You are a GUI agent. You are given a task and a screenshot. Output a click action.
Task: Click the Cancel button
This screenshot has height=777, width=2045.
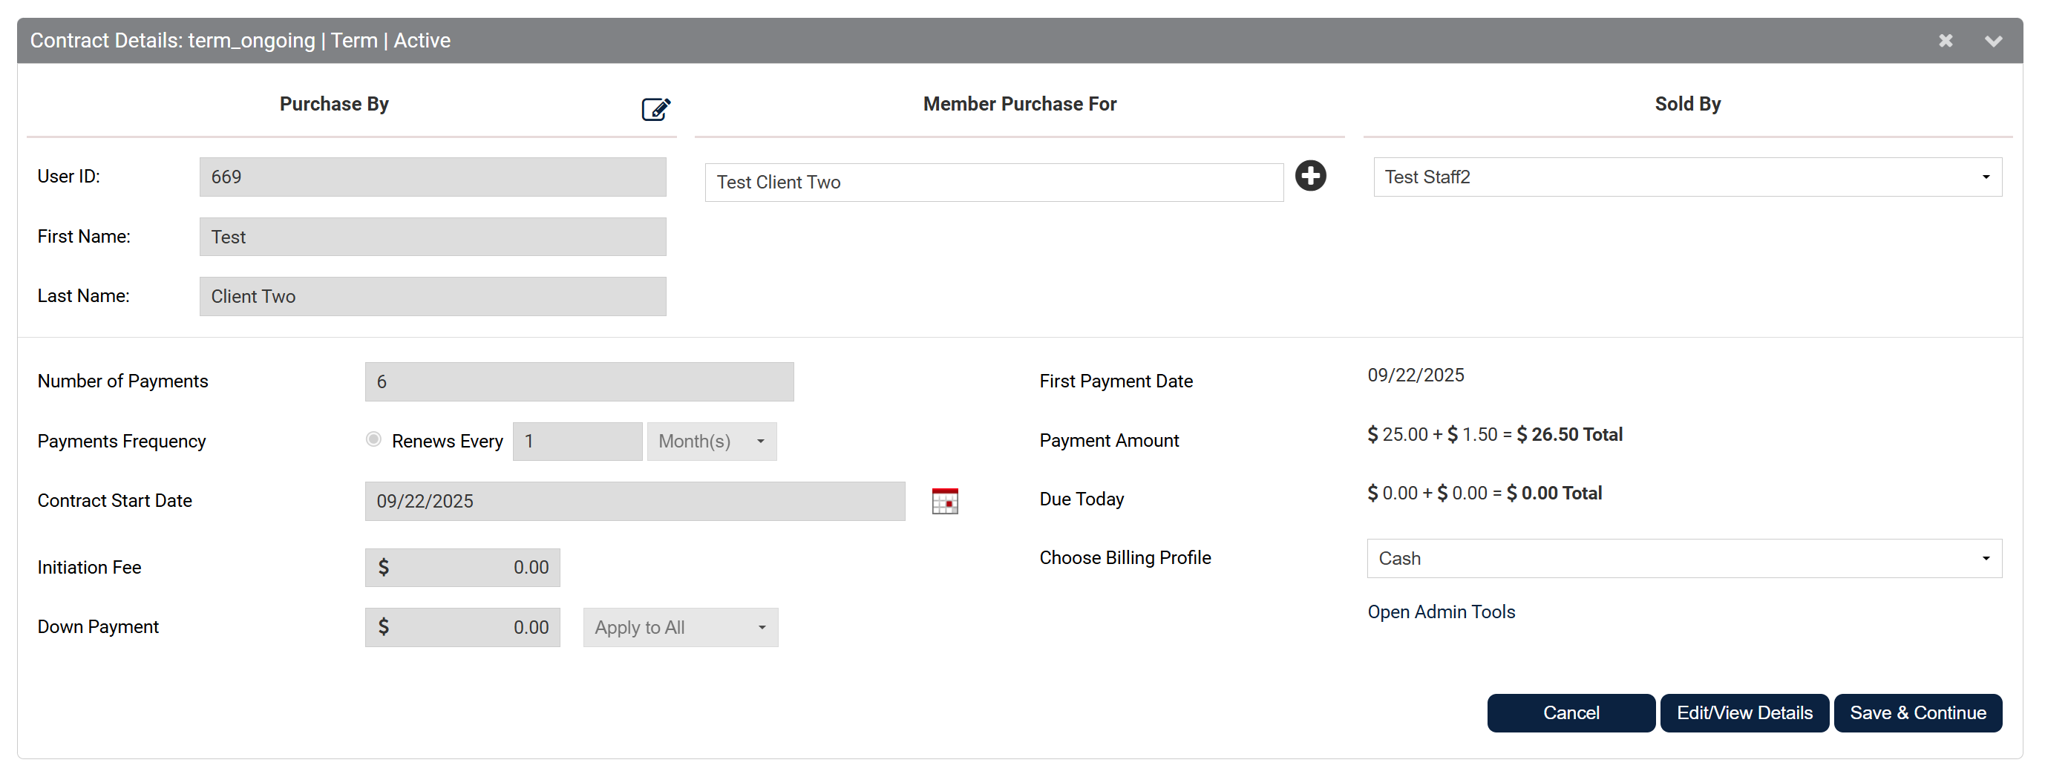1570,712
